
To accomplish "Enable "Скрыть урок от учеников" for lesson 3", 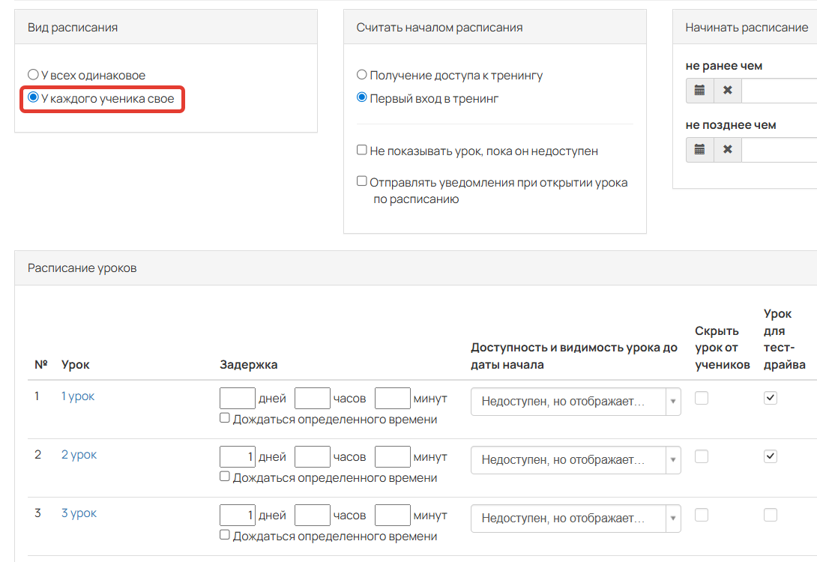I will tap(701, 514).
